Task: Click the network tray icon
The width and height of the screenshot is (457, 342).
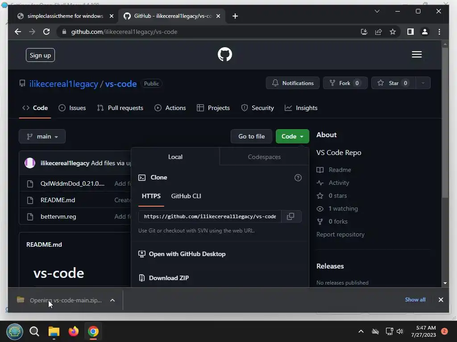Action: click(389, 331)
